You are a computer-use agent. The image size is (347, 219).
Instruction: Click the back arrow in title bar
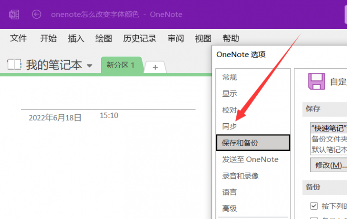coord(37,14)
